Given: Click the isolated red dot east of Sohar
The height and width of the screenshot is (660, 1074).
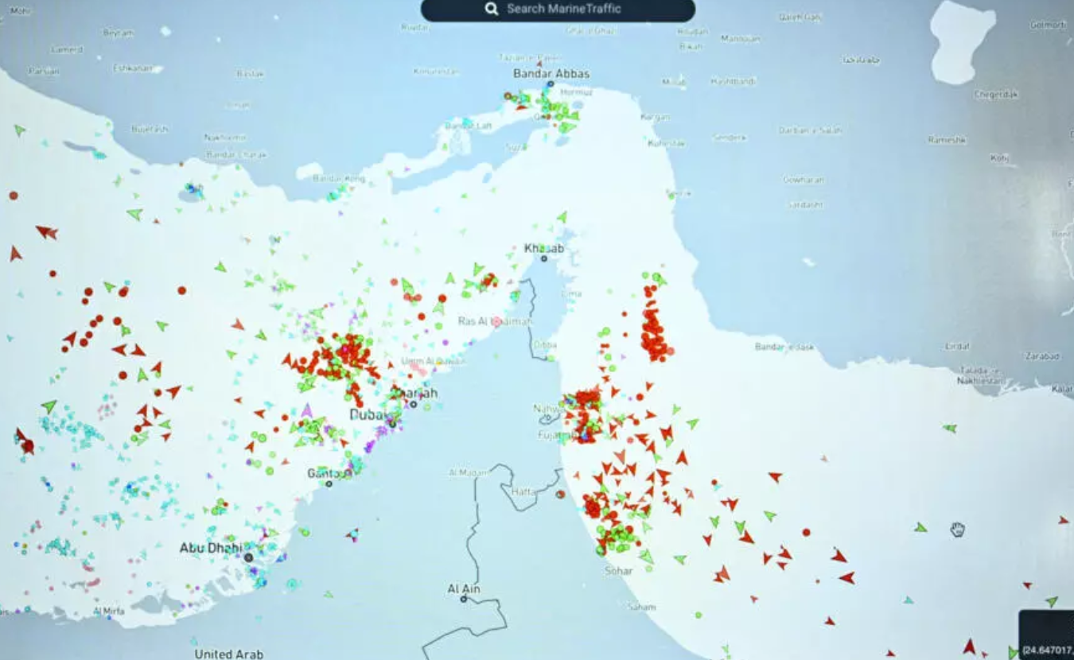Looking at the screenshot, I should (806, 532).
